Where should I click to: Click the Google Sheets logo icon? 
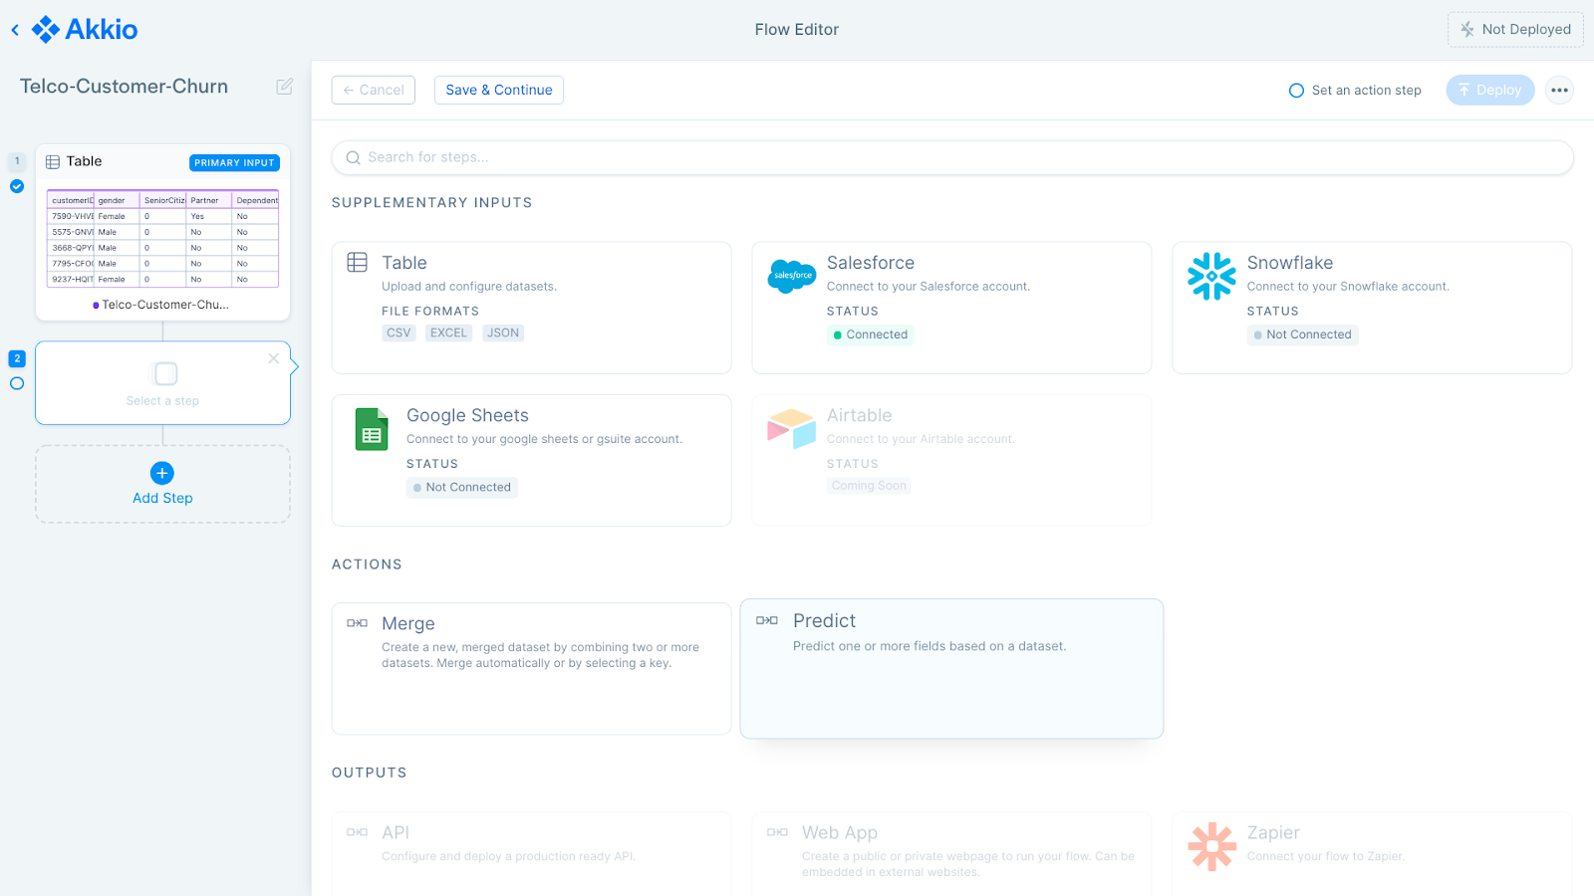click(372, 430)
